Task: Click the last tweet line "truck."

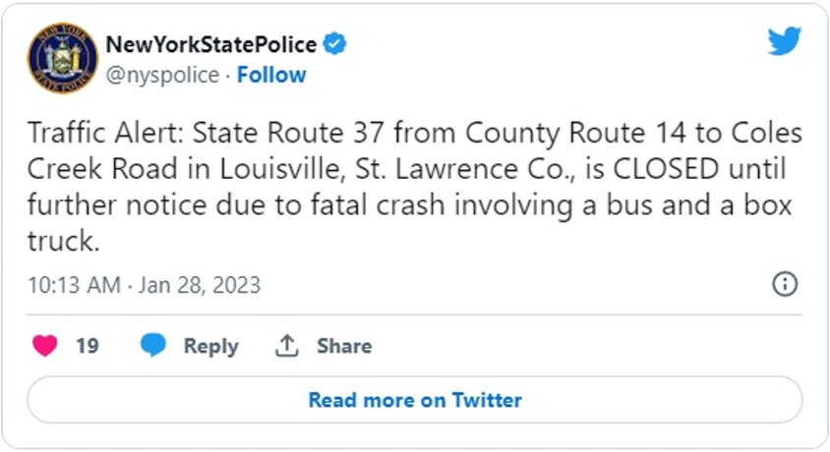Action: pyautogui.click(x=64, y=241)
